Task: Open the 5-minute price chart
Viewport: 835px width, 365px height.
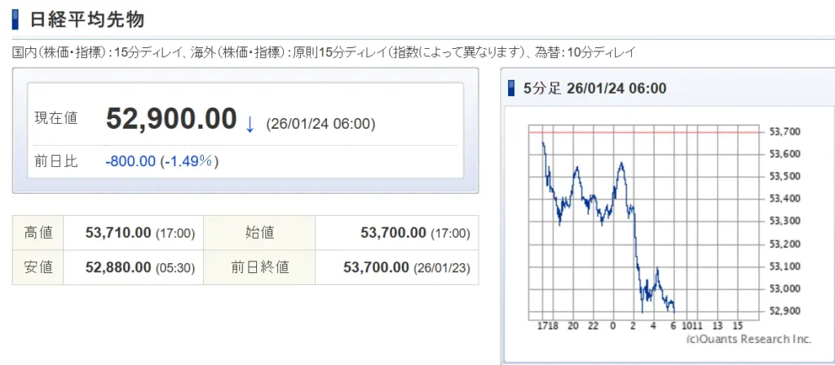Action: (644, 224)
